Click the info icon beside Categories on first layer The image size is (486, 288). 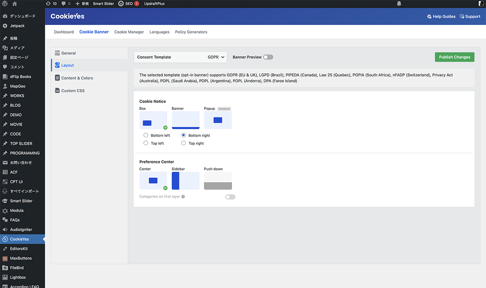coord(183,197)
